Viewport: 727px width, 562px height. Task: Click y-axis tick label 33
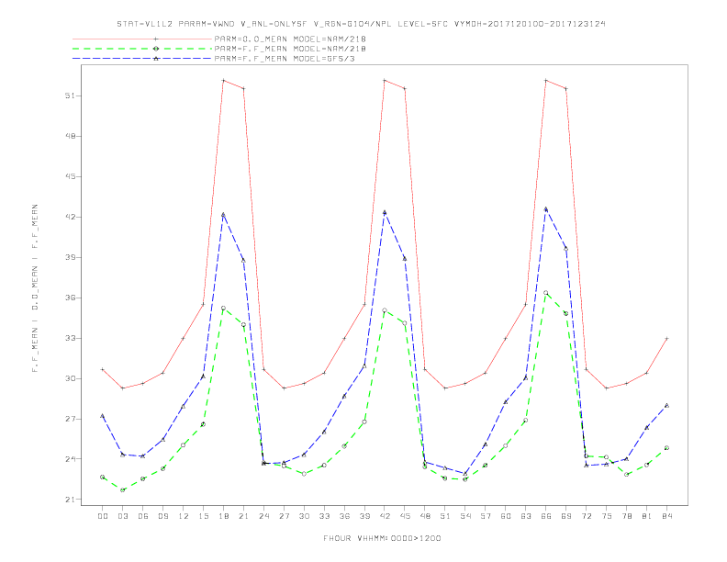point(70,338)
